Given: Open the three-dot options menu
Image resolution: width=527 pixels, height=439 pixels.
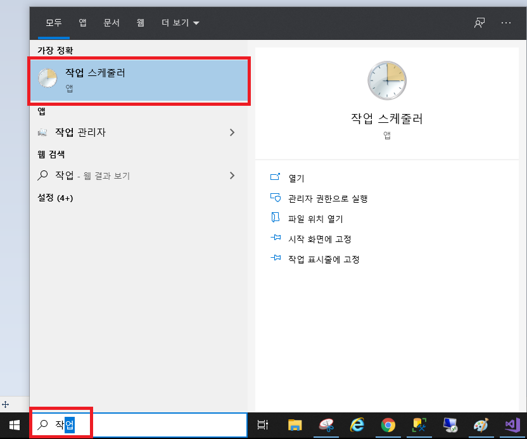Looking at the screenshot, I should [505, 23].
